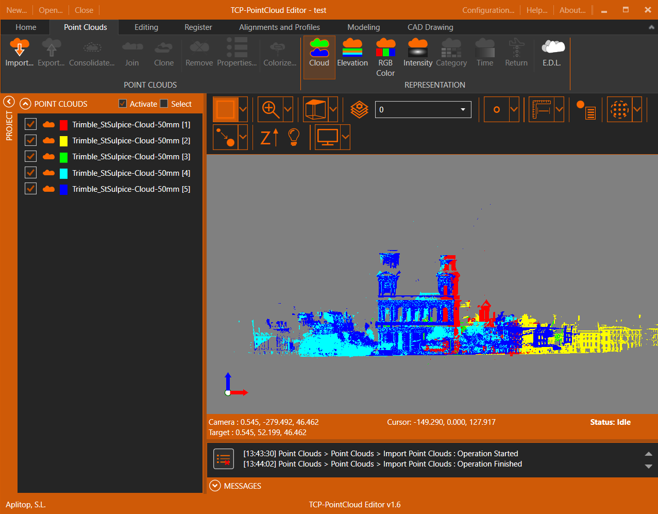Open the measurement ruler dropdown arrow
Image resolution: width=658 pixels, height=514 pixels.
(x=559, y=109)
